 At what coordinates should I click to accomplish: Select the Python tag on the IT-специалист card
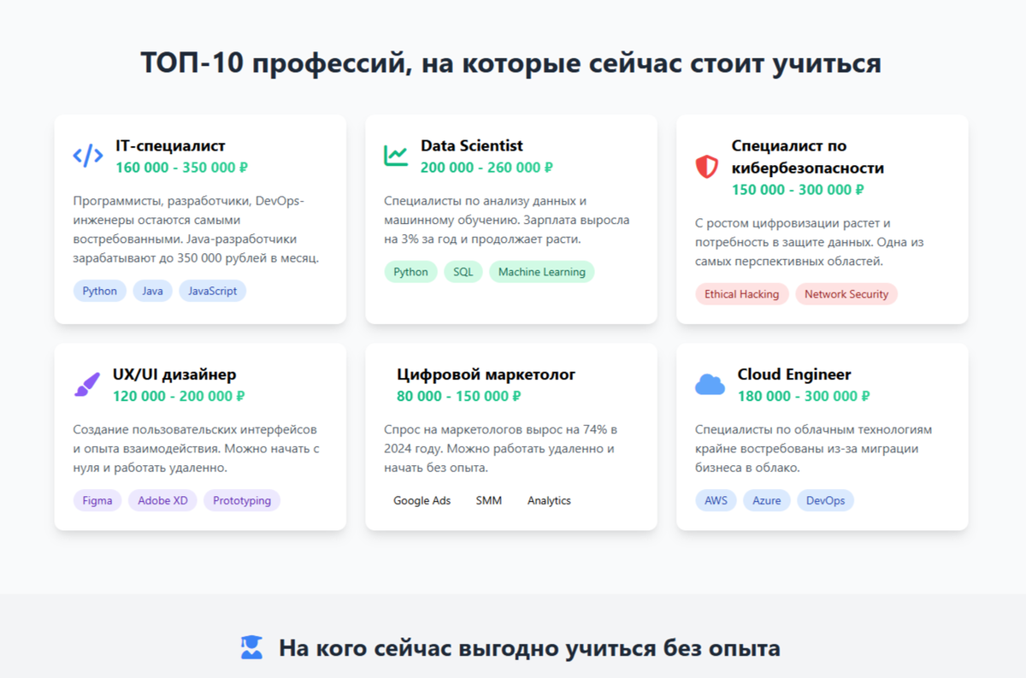(x=99, y=291)
